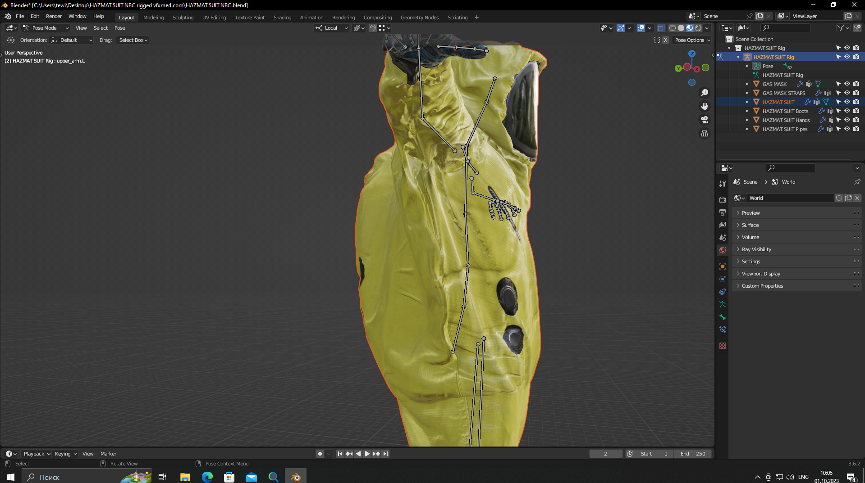The height and width of the screenshot is (483, 865).
Task: Open the Drag Select Box dropdown
Action: coord(133,40)
